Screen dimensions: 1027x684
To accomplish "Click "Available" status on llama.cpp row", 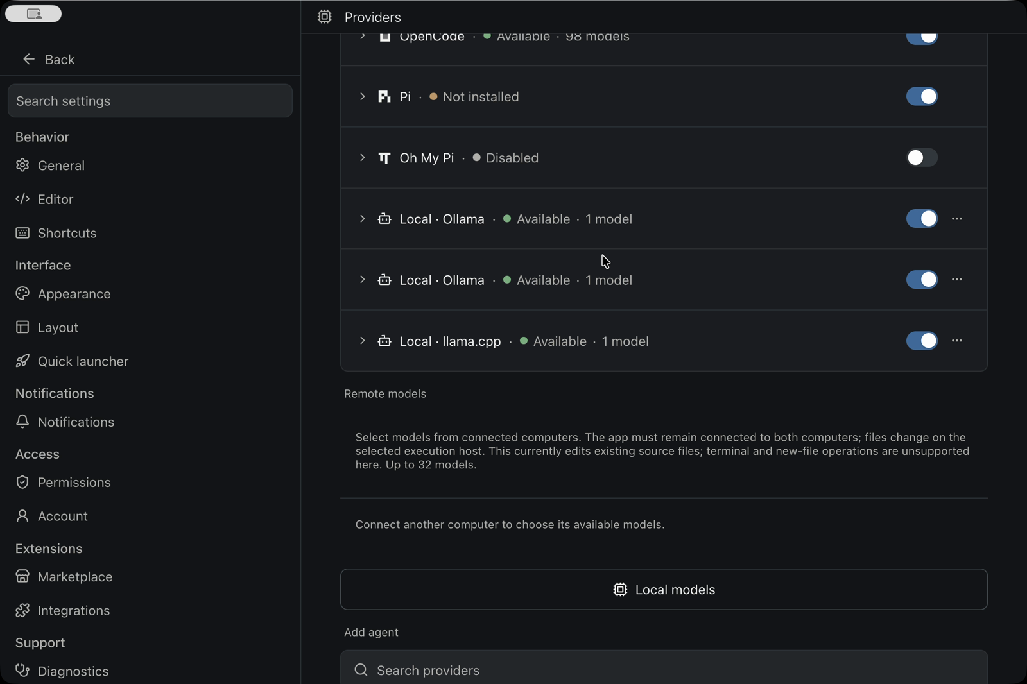I will [560, 341].
